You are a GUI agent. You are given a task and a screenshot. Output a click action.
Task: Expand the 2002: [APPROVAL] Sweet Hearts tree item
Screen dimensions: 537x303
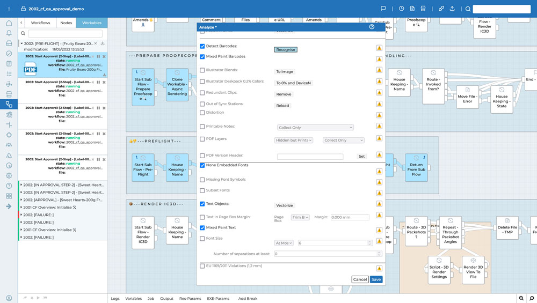[21, 199]
